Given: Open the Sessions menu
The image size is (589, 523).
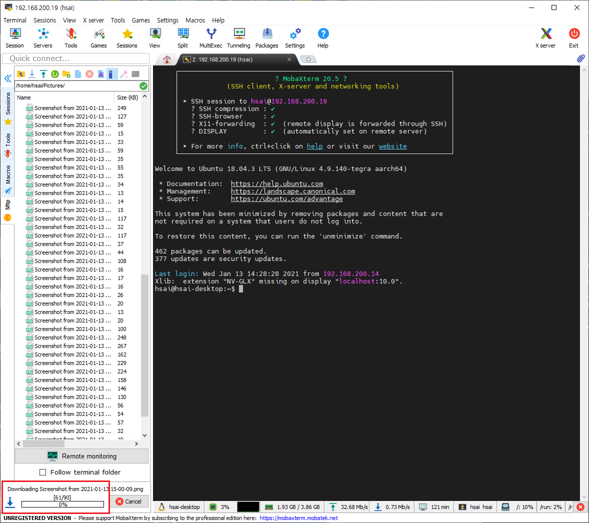Looking at the screenshot, I should tap(44, 20).
